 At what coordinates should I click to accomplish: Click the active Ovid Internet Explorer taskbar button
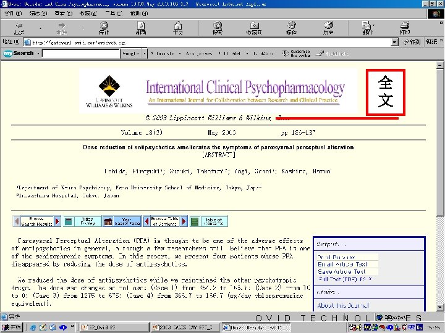tap(256, 327)
